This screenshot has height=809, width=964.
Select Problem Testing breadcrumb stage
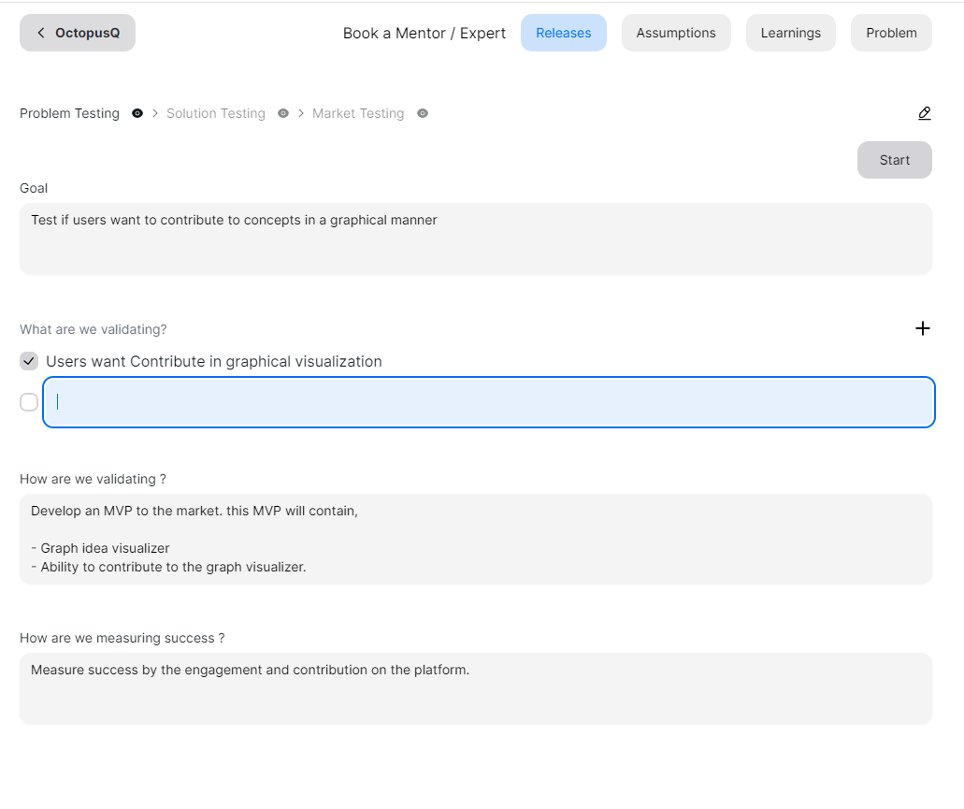click(70, 113)
